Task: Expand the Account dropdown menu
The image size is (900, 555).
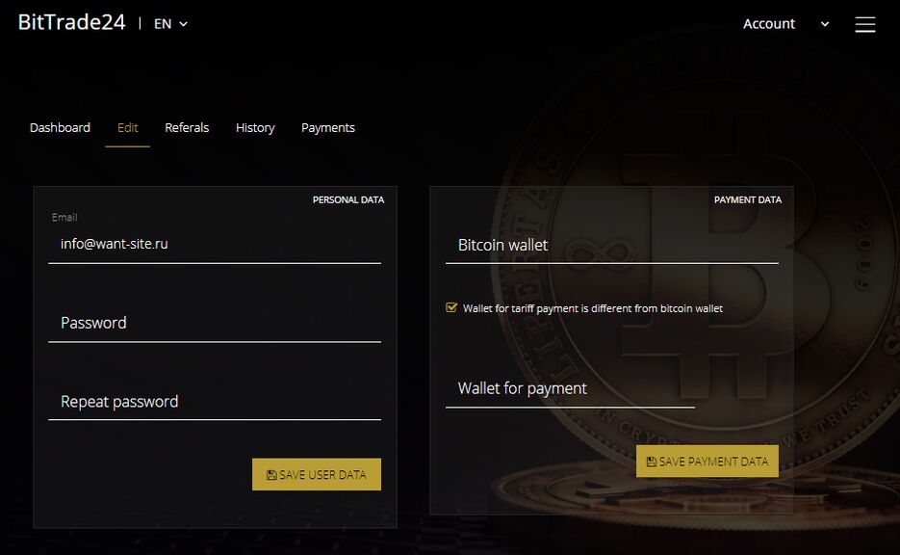Action: 785,24
